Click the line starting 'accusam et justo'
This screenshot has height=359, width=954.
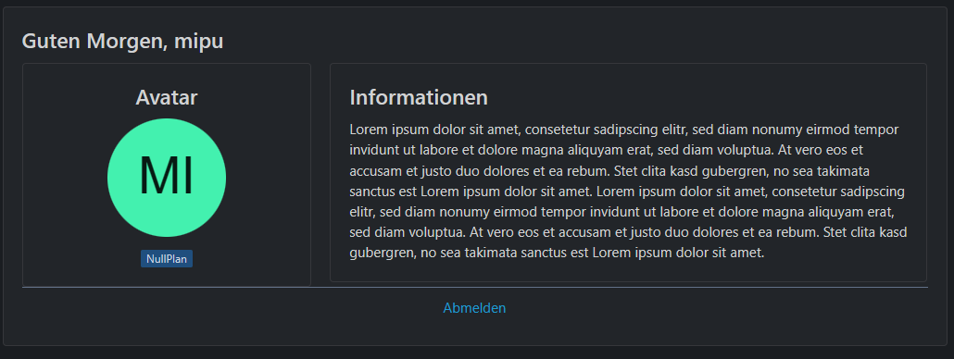click(609, 170)
